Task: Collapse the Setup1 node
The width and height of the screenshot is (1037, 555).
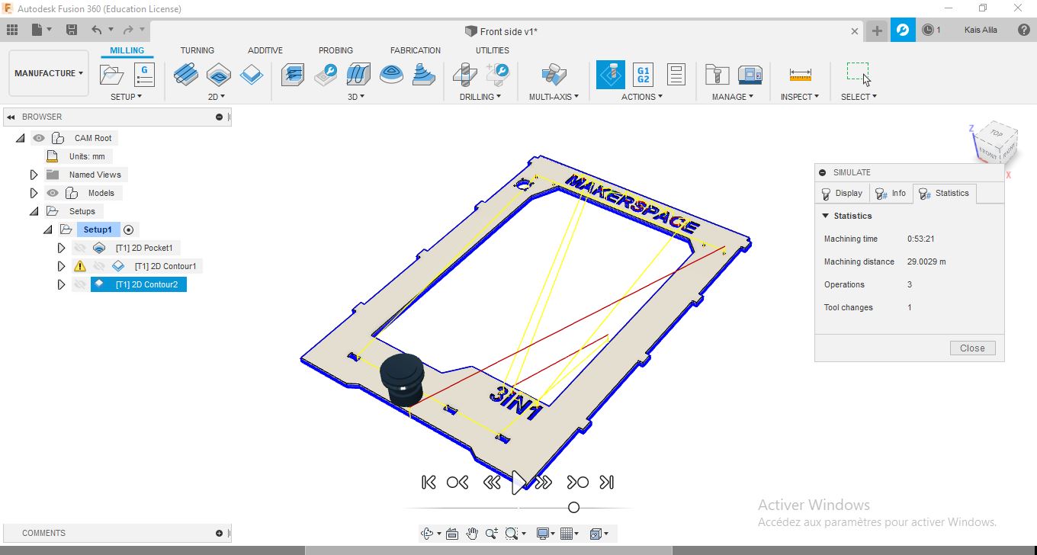Action: [48, 229]
